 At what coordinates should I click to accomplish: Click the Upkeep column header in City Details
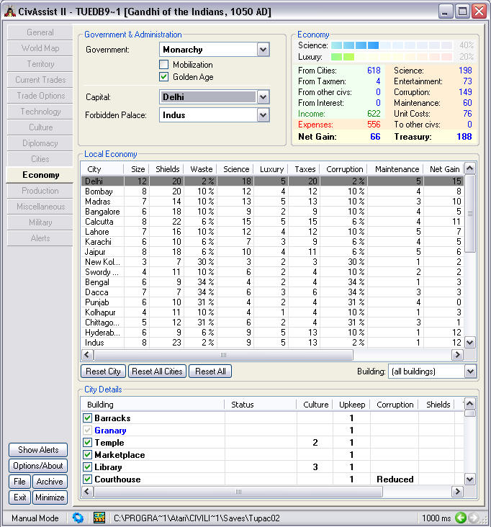(x=351, y=405)
